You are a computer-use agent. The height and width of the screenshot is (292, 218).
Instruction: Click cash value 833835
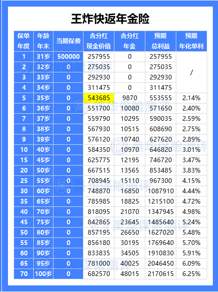(98, 253)
